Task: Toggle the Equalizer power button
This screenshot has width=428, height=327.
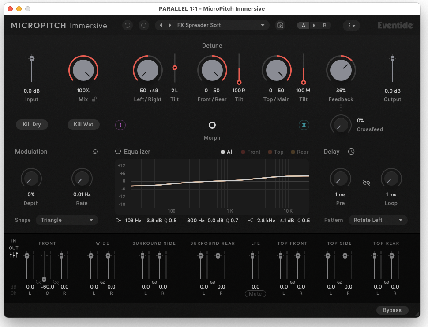Action: coord(118,152)
